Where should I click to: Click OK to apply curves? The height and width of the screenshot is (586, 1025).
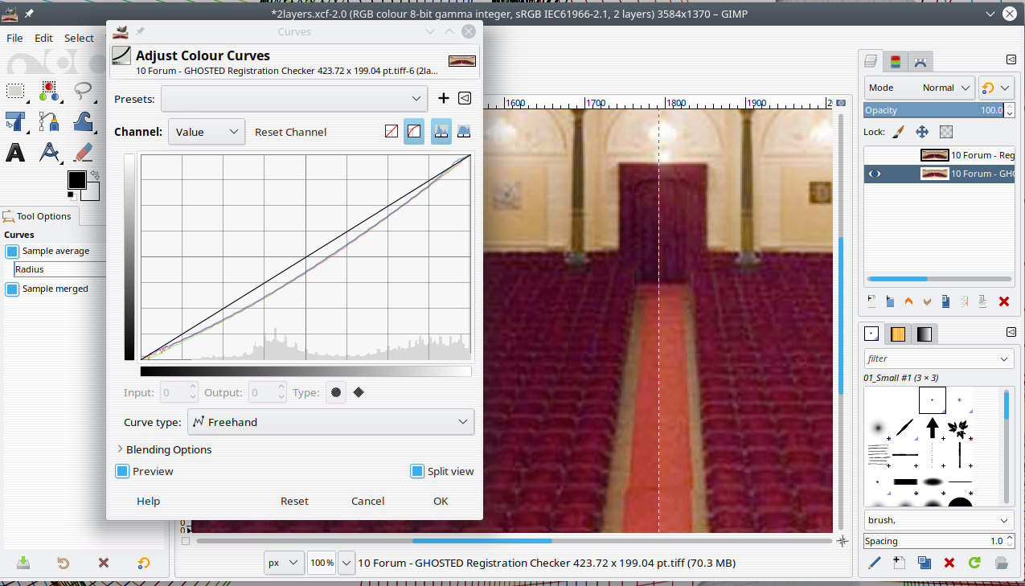[441, 501]
